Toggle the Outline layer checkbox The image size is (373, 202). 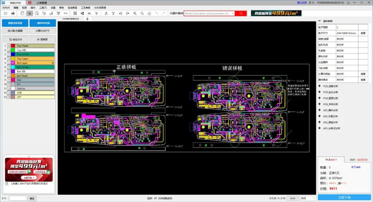coord(9,88)
